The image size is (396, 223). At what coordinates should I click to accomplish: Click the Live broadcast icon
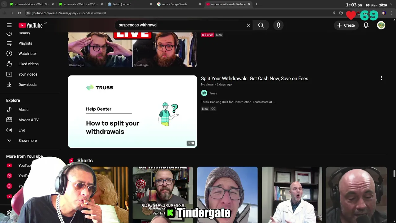tap(9, 130)
